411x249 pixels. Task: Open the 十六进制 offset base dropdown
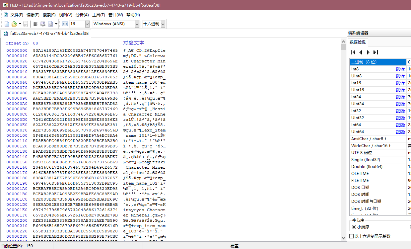(x=163, y=24)
